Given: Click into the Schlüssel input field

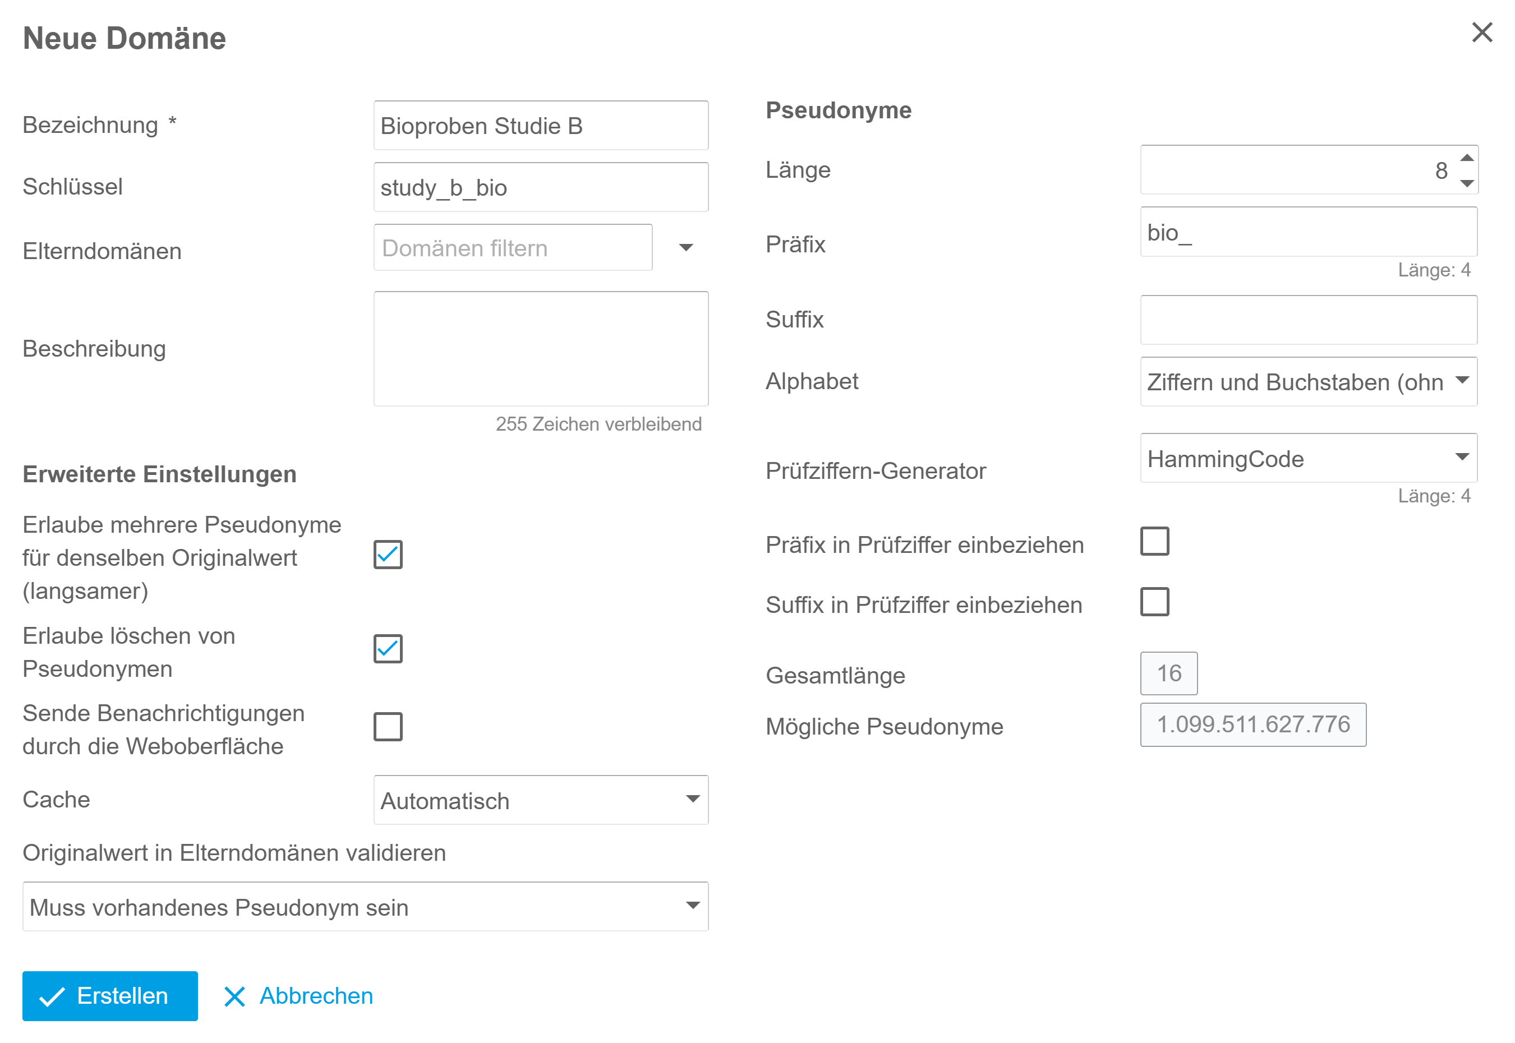Looking at the screenshot, I should [541, 187].
